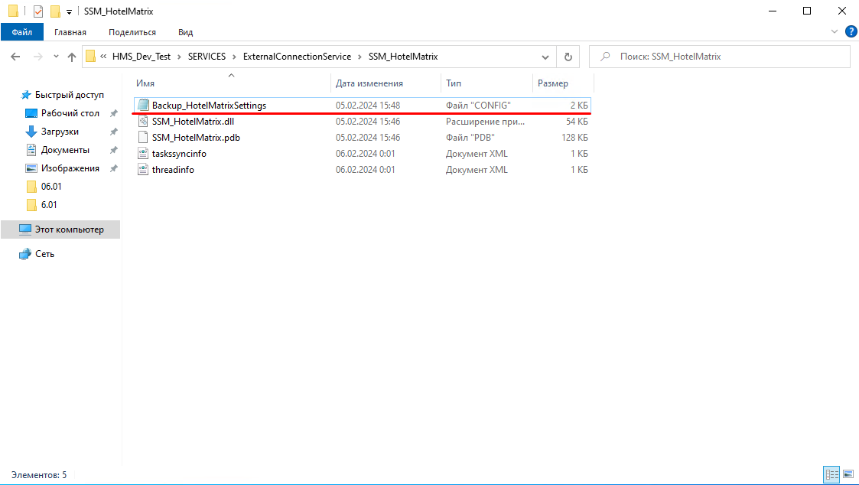The height and width of the screenshot is (485, 859).
Task: Switch to the Вид ribbon tab
Action: (x=185, y=32)
